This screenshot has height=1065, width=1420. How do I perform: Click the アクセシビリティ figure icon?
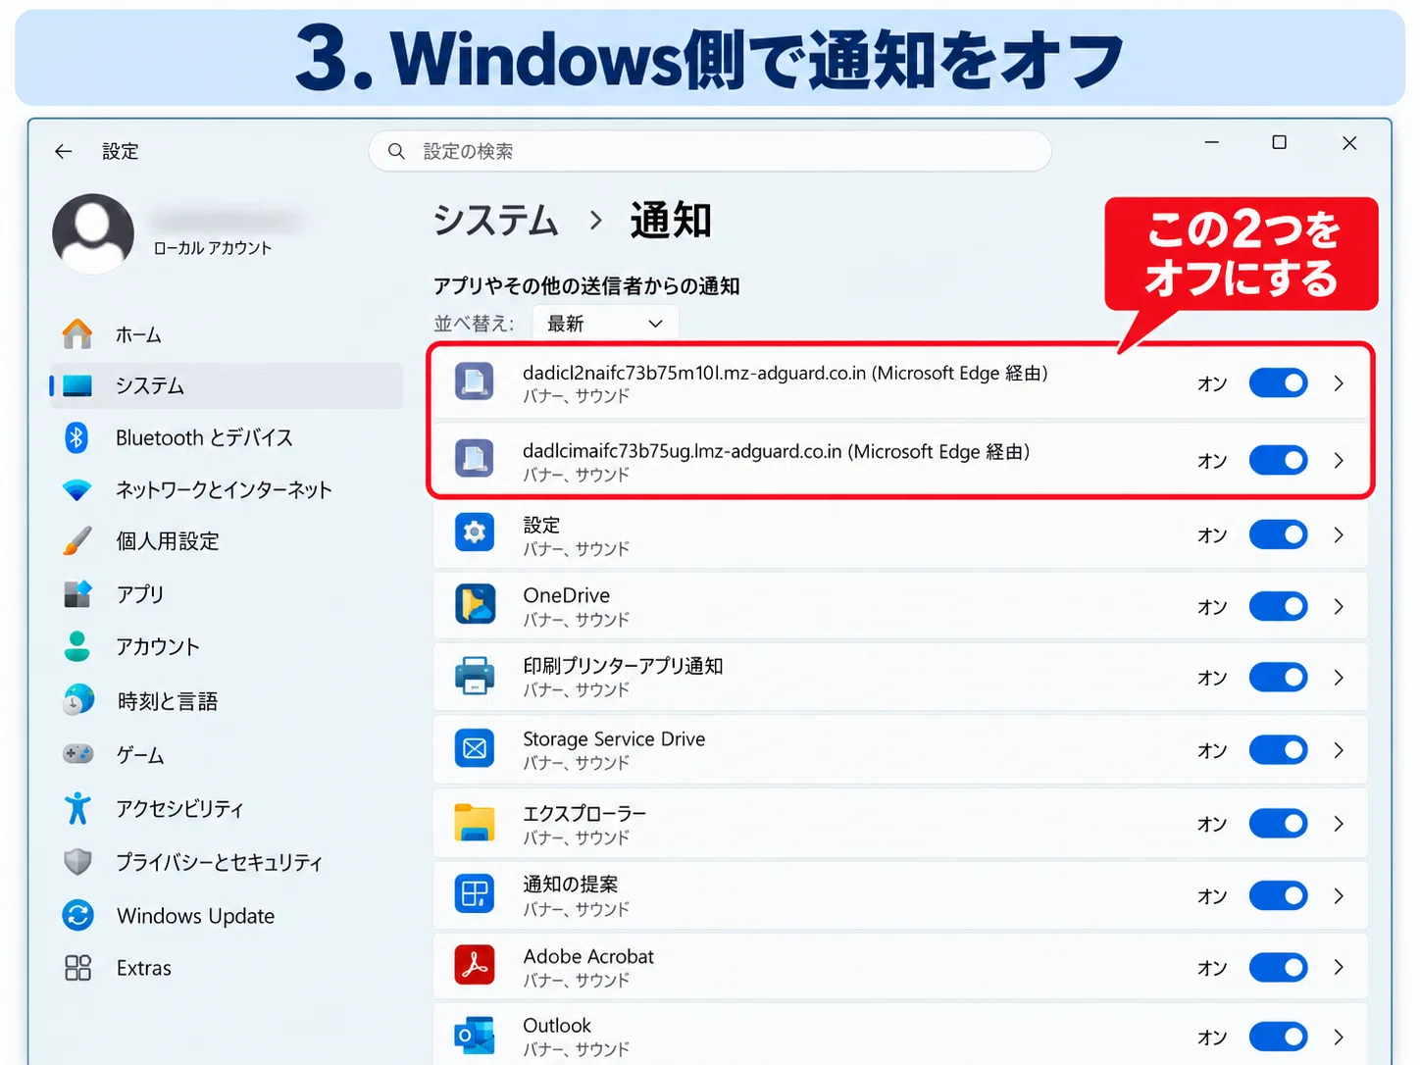[77, 808]
